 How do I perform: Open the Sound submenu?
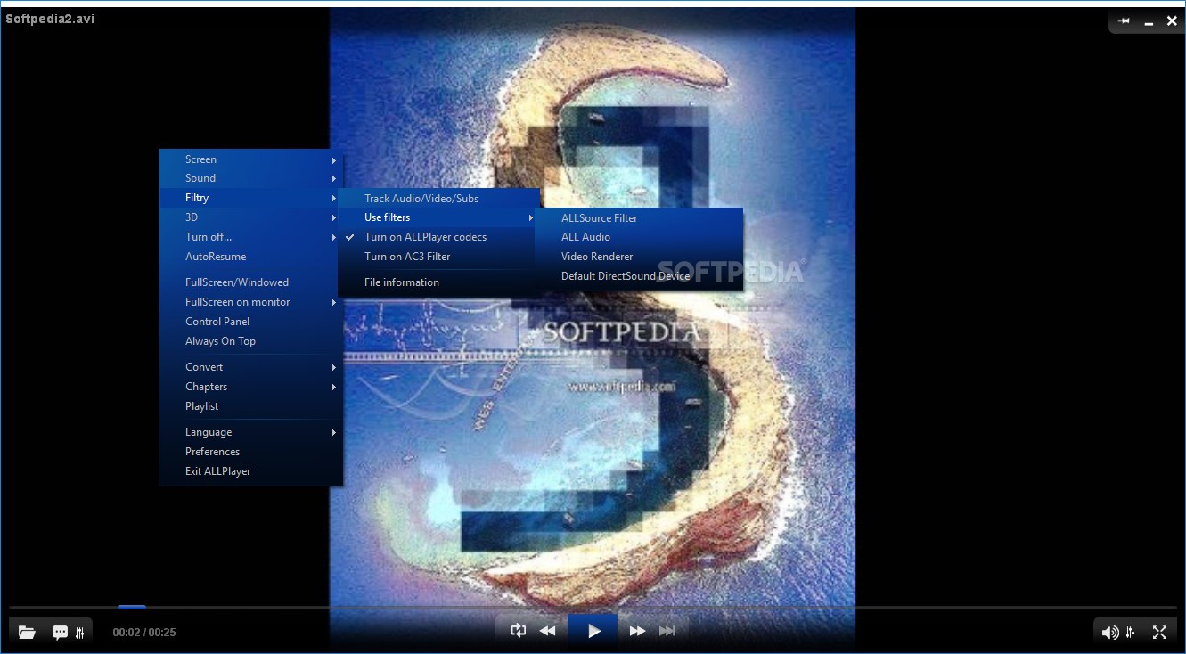pos(250,178)
